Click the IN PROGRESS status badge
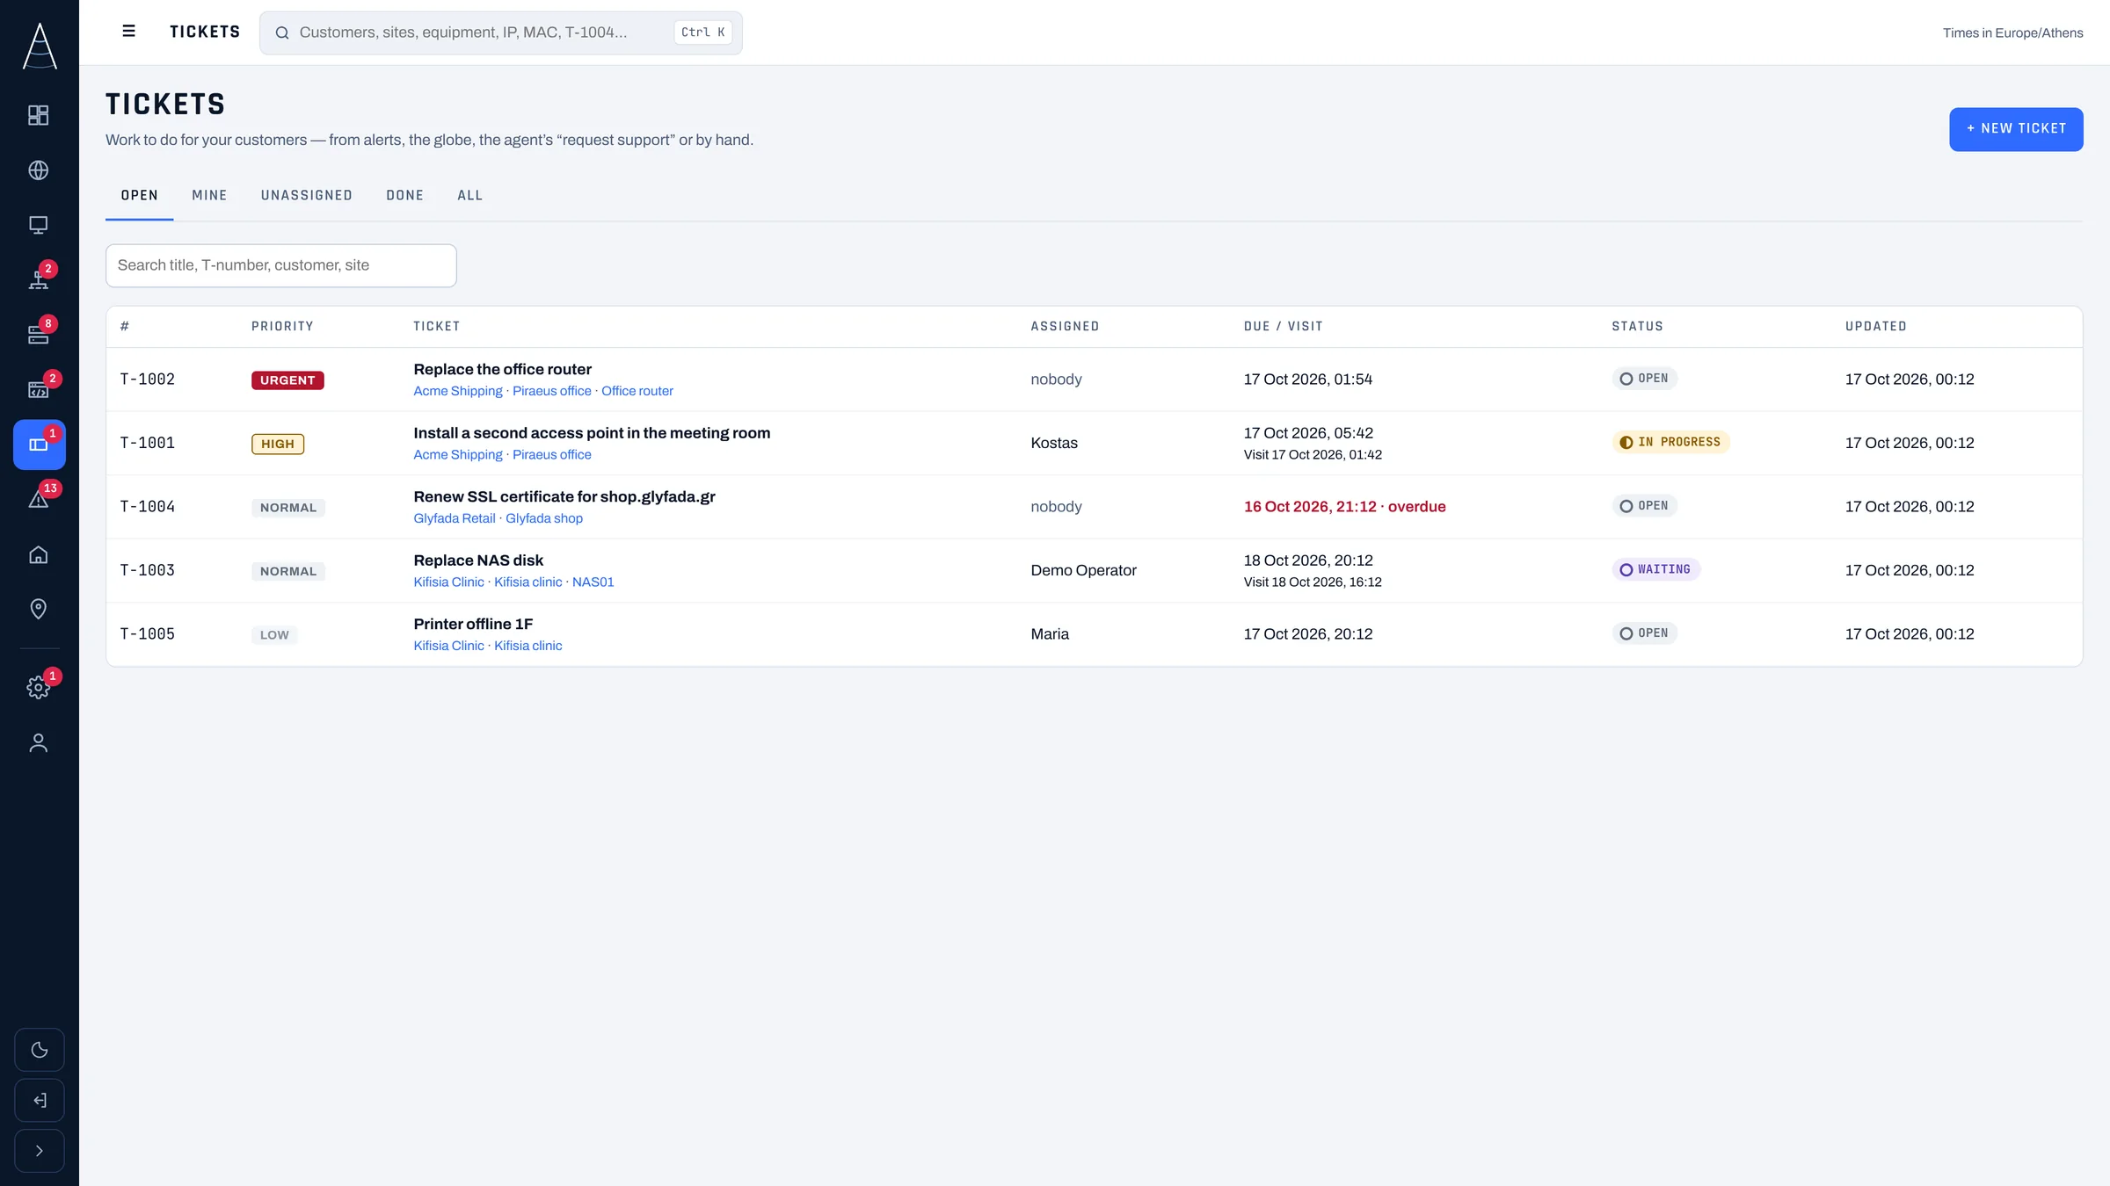 [x=1670, y=442]
